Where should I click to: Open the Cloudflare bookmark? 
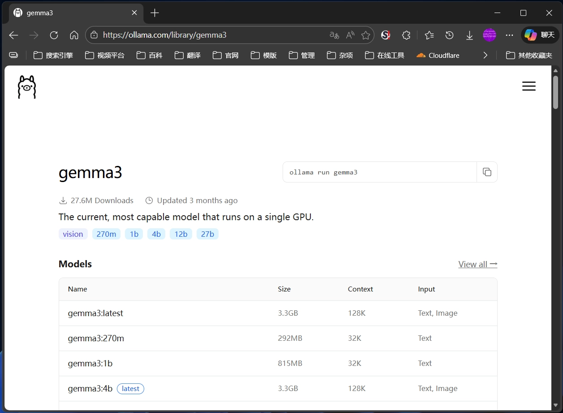click(438, 55)
